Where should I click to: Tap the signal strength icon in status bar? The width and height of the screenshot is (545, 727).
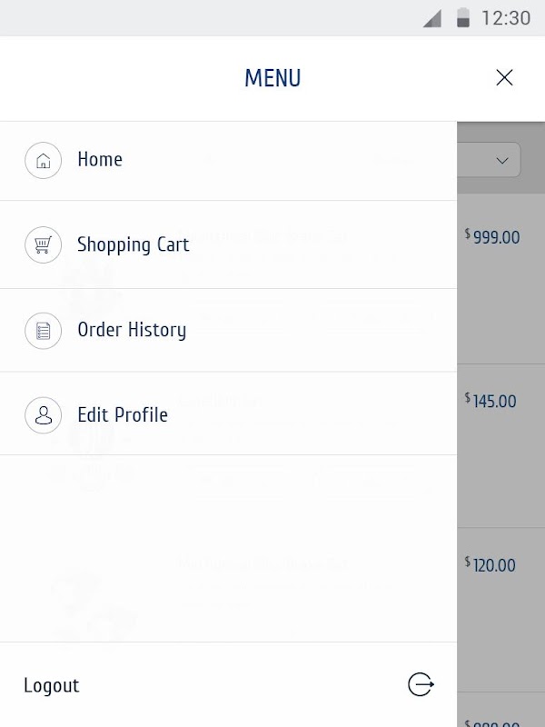tap(432, 18)
